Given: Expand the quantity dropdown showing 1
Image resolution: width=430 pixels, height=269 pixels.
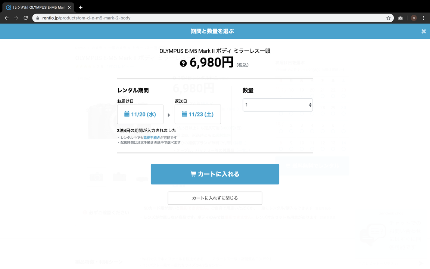Looking at the screenshot, I should click(x=278, y=105).
